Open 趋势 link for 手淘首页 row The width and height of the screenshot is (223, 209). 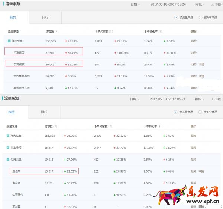point(194,53)
